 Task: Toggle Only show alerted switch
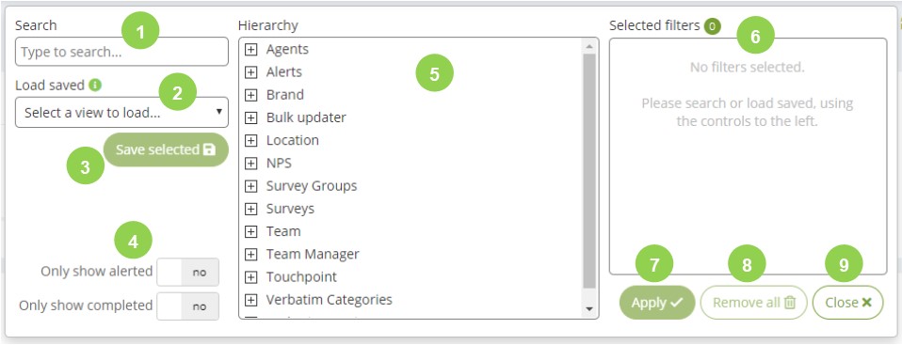[x=187, y=272]
